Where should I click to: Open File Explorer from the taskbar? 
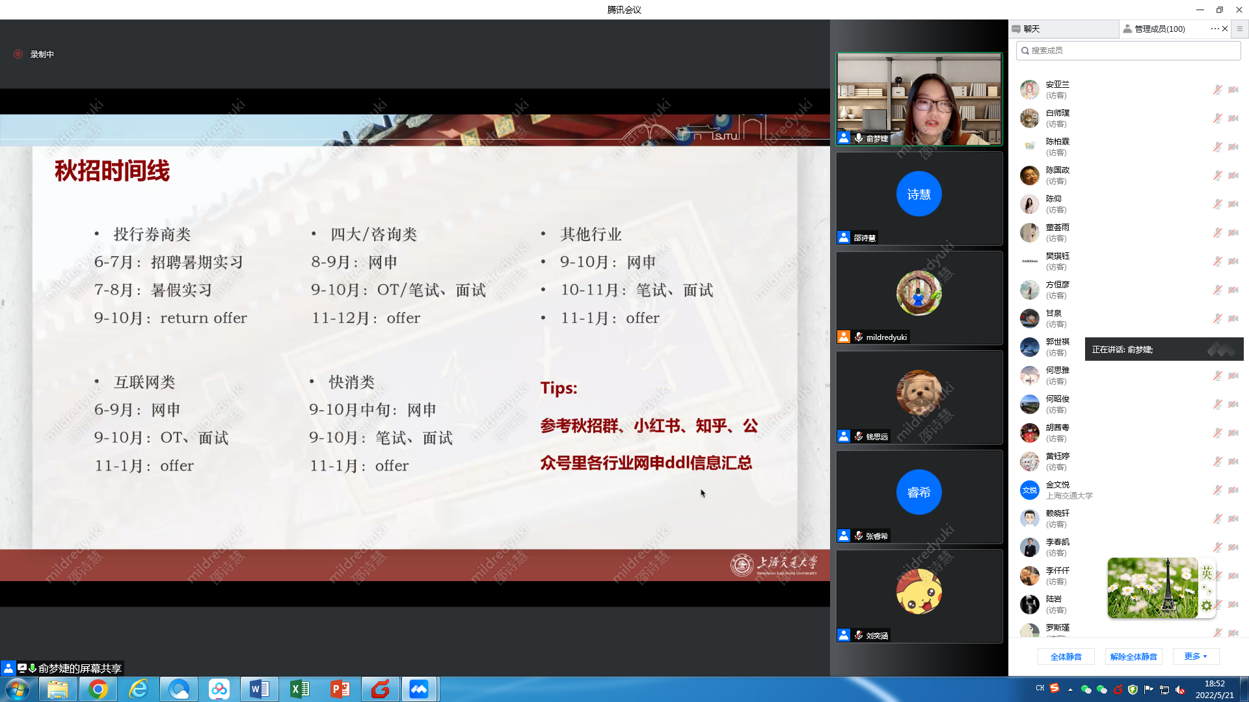[58, 689]
